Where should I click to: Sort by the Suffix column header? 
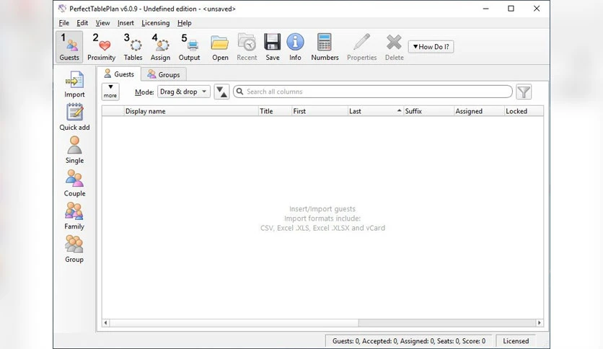(428, 111)
